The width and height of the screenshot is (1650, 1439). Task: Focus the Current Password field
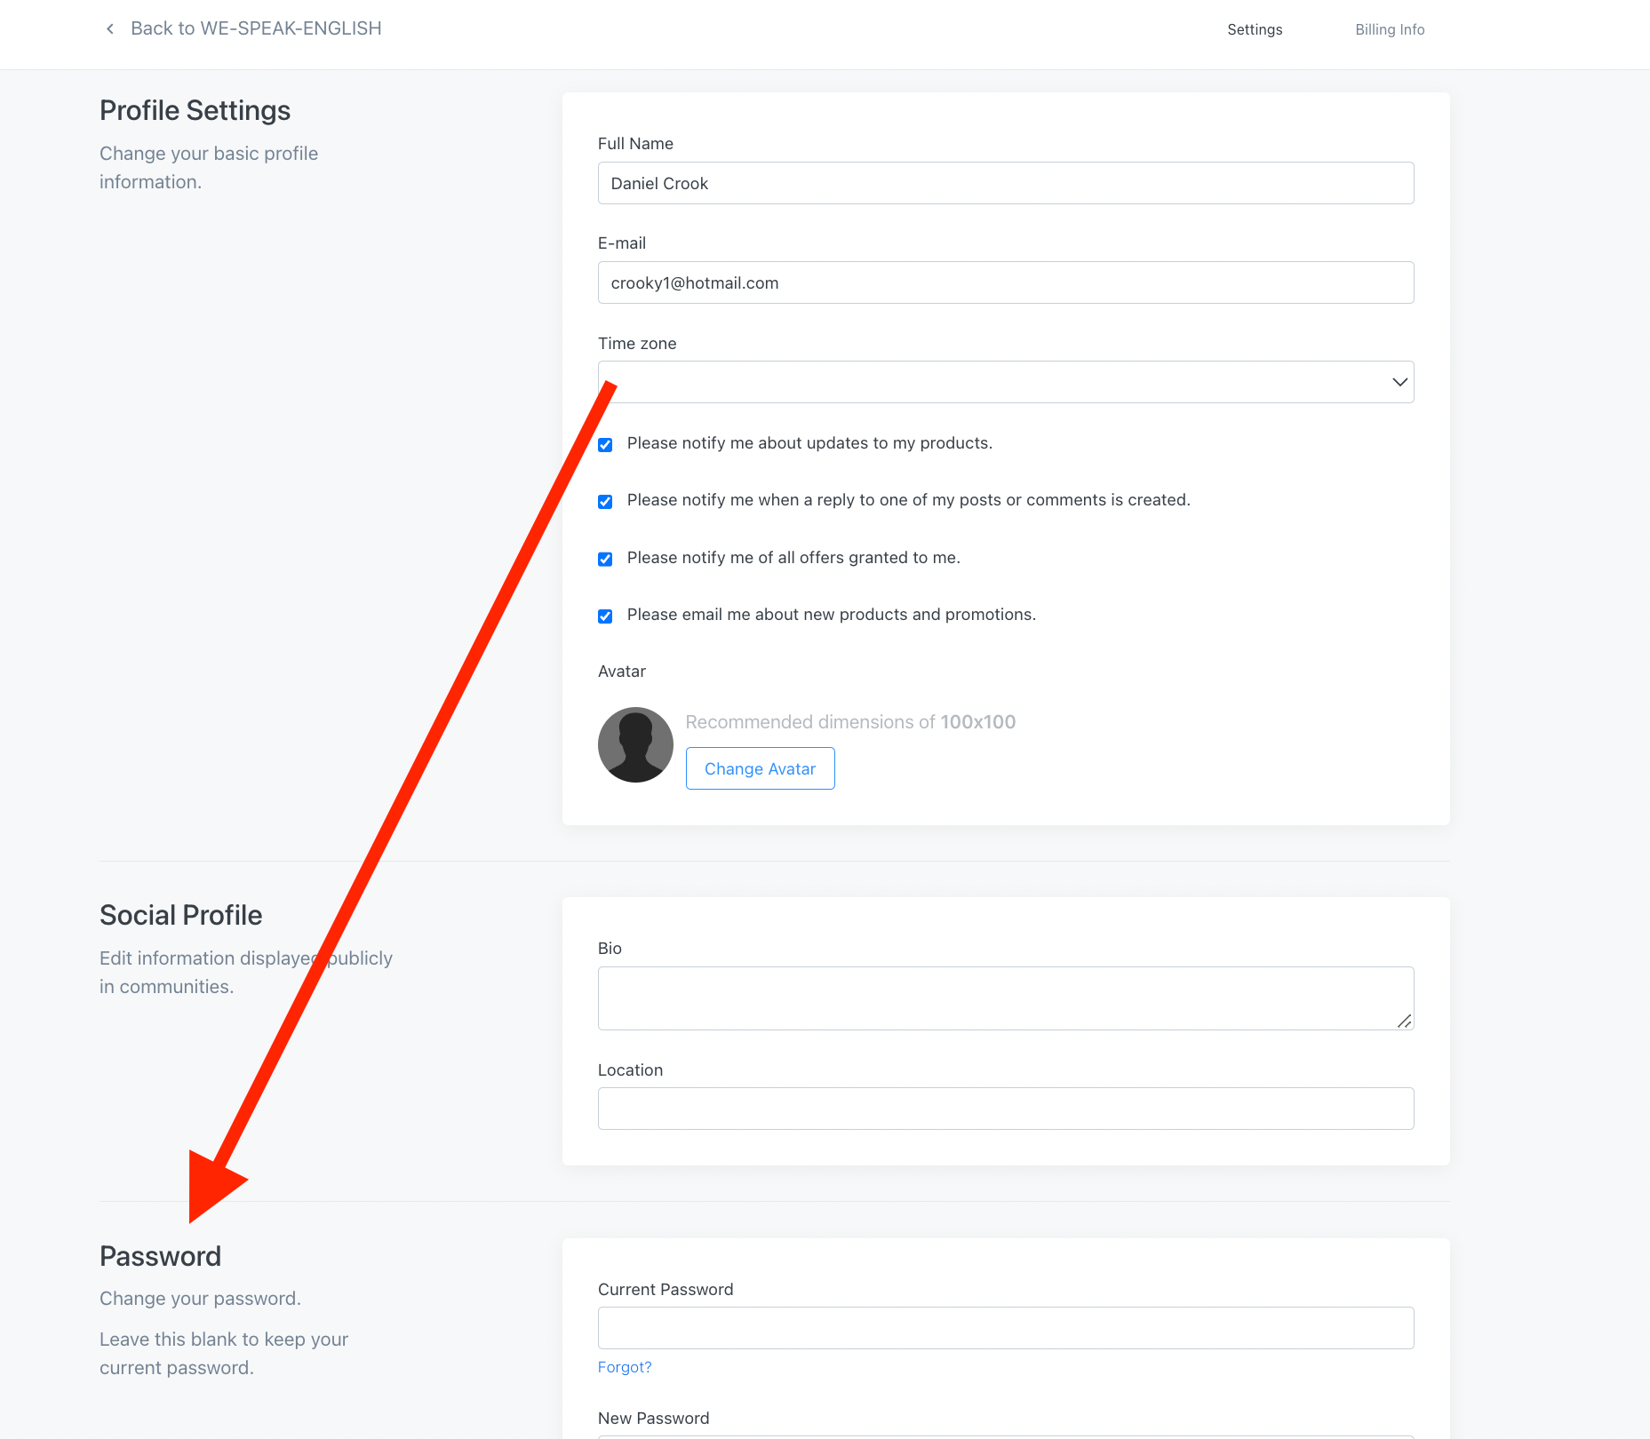1005,1328
